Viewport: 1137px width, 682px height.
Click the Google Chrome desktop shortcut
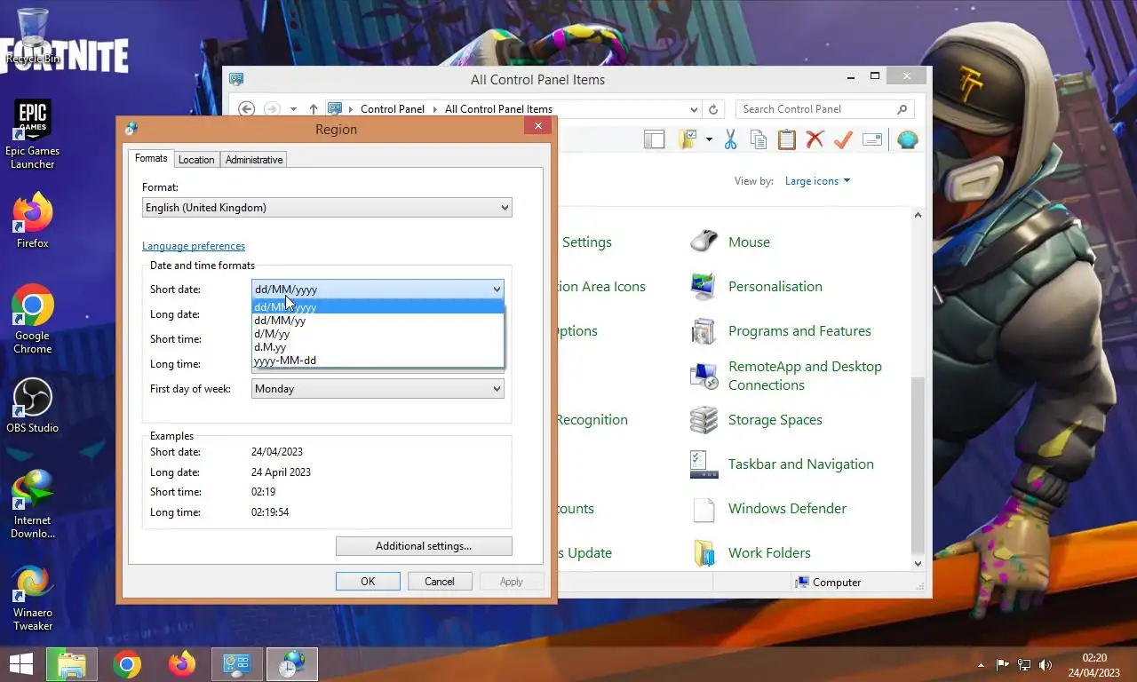pos(33,320)
